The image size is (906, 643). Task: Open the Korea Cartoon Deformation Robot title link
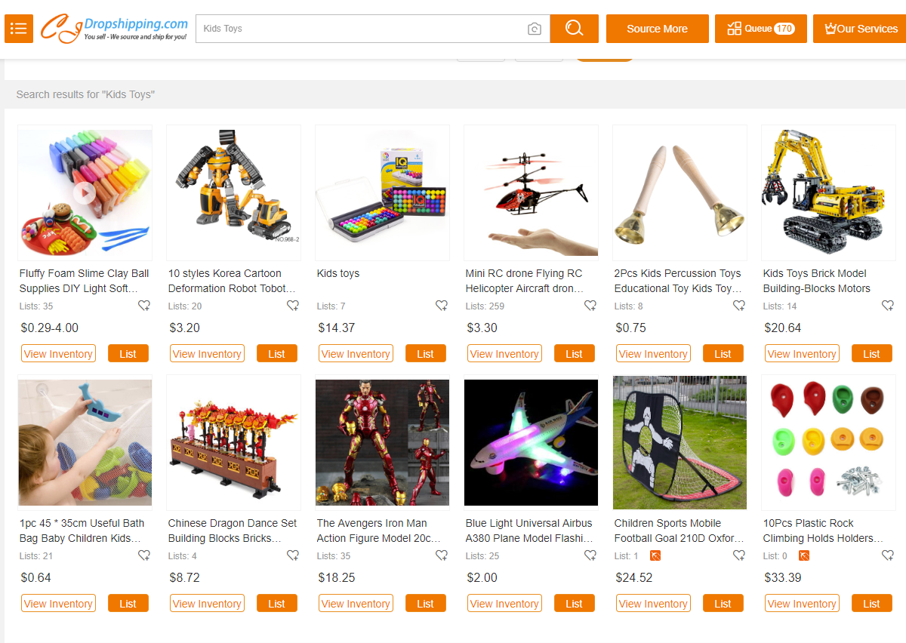click(232, 281)
